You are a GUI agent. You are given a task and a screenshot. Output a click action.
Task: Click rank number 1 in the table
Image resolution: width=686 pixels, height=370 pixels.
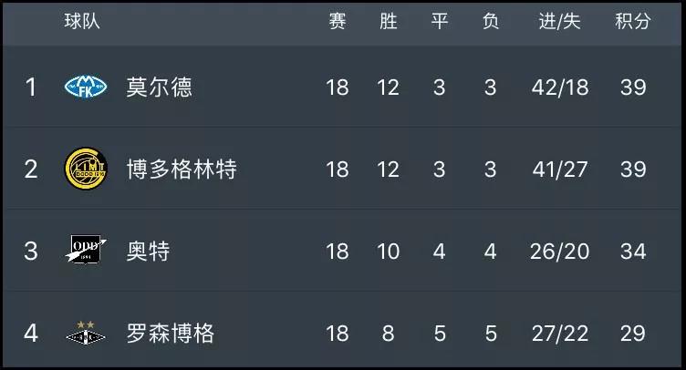coord(31,87)
